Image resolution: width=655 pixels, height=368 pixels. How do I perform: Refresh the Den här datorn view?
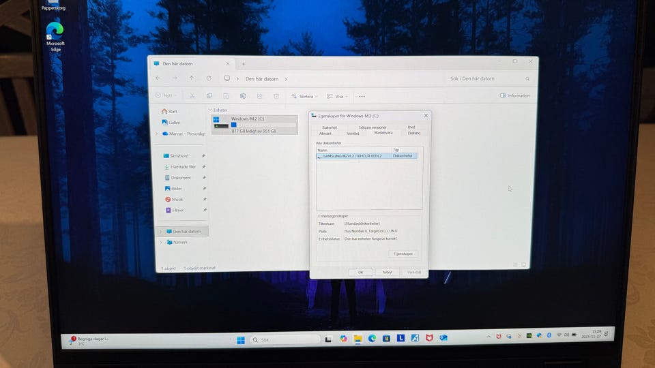click(209, 78)
